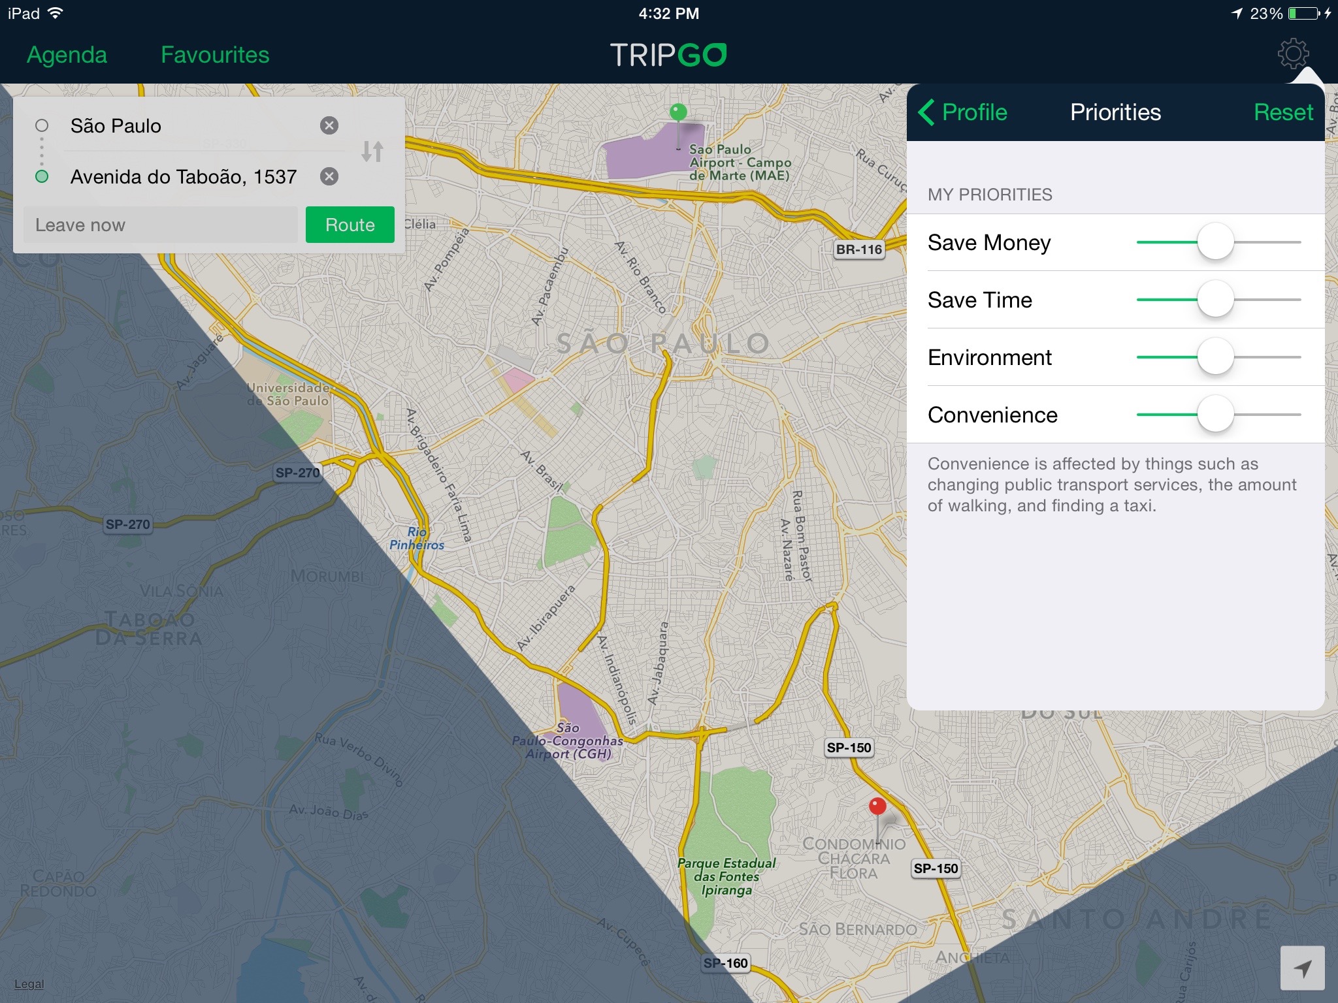The width and height of the screenshot is (1338, 1003).
Task: Tap the current location arrow button
Action: click(1302, 968)
